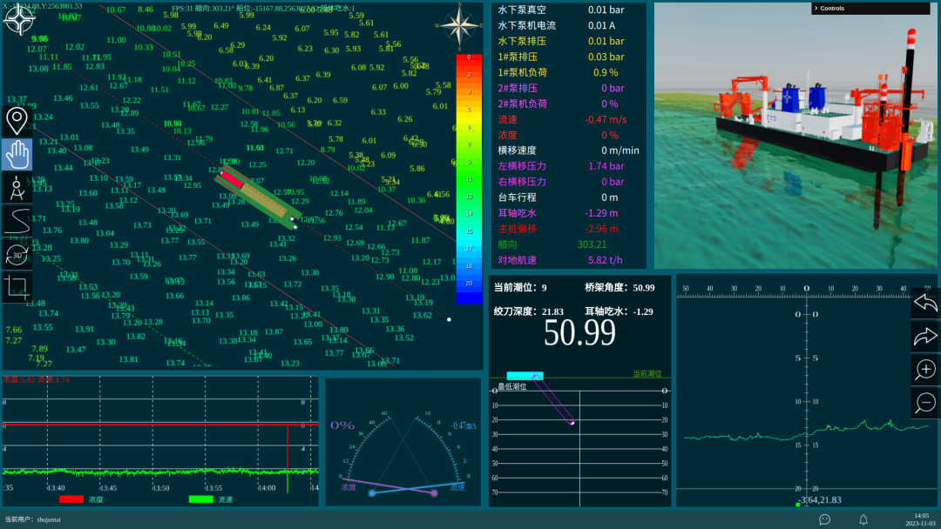This screenshot has width=941, height=529.
Task: Click the red vertical marker in trend chart
Action: tap(288, 459)
